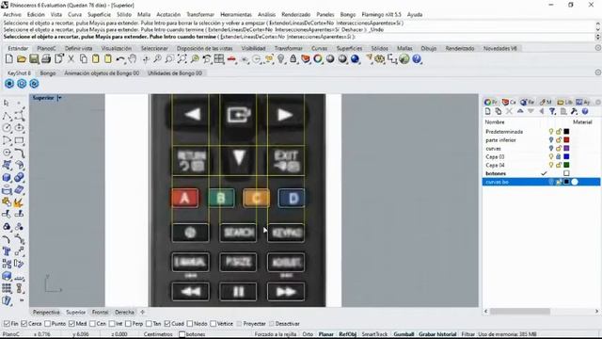Click the horizontal scrollbar of the layers panel

[x=520, y=312]
